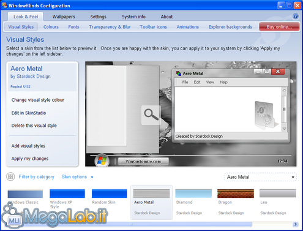Click Edit in SkinStudio
The height and width of the screenshot is (231, 303).
coord(29,113)
